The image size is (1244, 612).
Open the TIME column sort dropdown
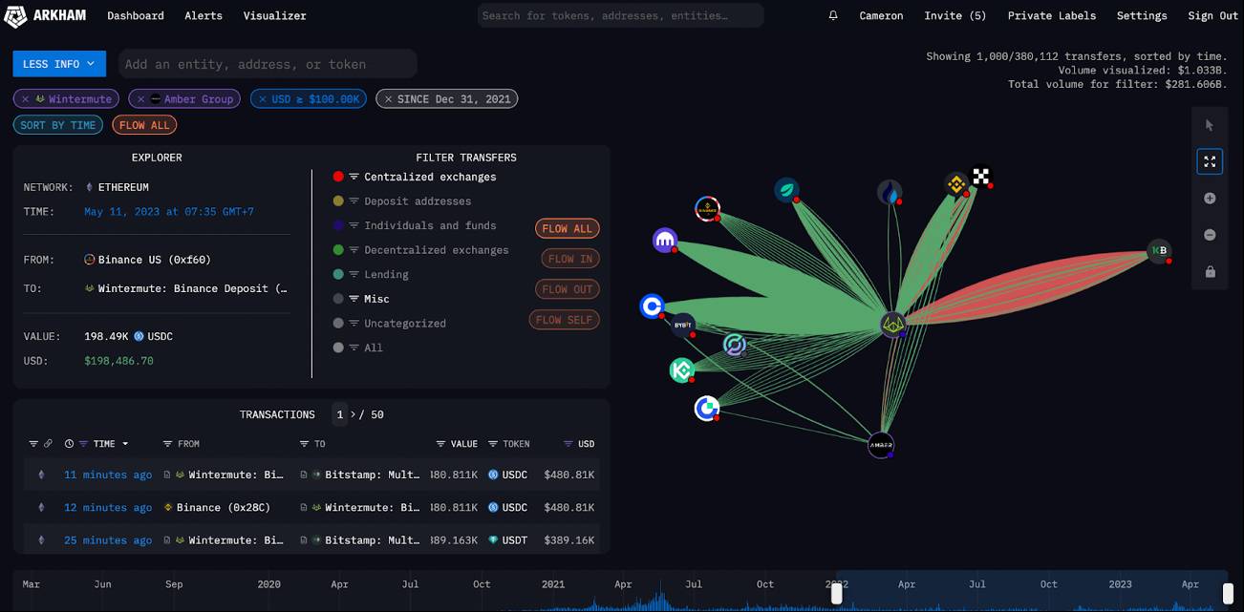pyautogui.click(x=125, y=444)
